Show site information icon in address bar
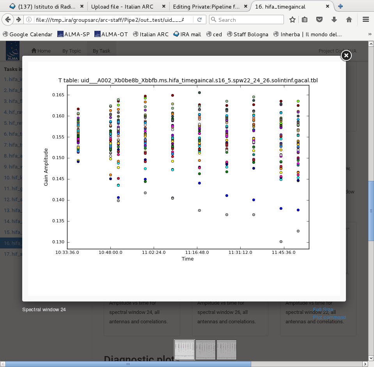 pyautogui.click(x=29, y=20)
